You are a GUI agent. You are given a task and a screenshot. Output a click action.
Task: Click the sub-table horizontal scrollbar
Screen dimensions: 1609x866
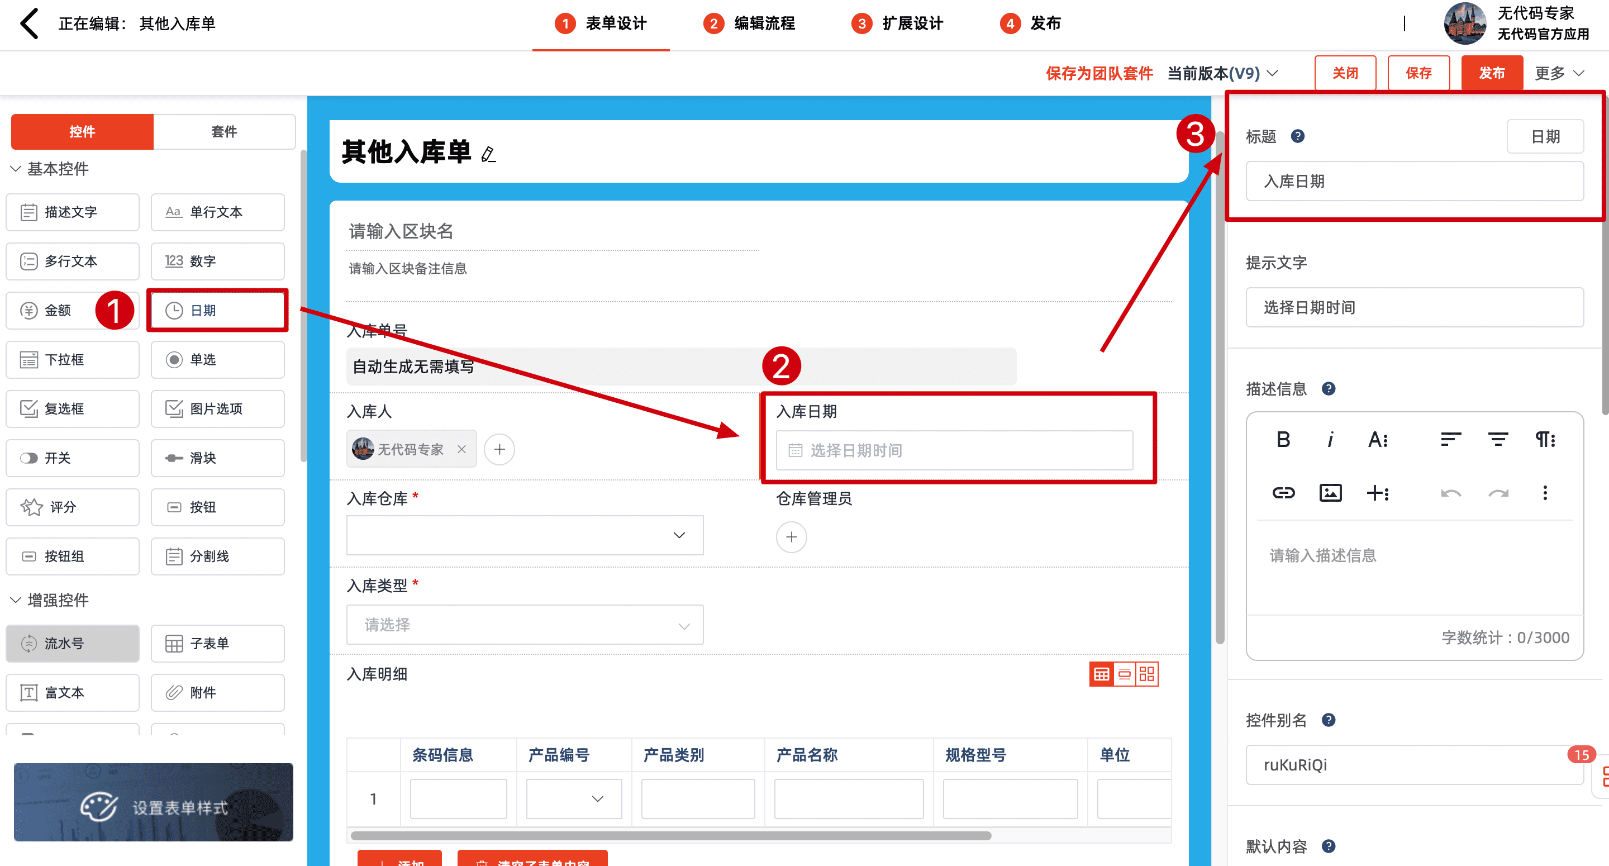pyautogui.click(x=670, y=835)
